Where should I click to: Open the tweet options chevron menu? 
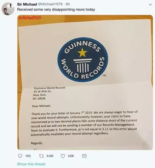(x=150, y=5)
